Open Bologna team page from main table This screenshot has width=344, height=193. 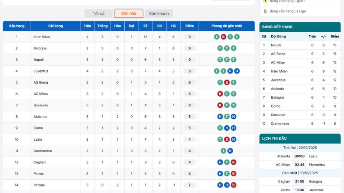(40, 48)
